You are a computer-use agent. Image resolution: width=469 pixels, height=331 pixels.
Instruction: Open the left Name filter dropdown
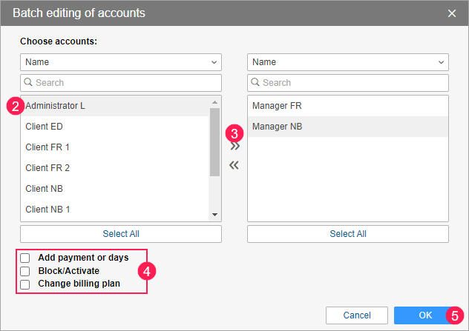pyautogui.click(x=120, y=62)
